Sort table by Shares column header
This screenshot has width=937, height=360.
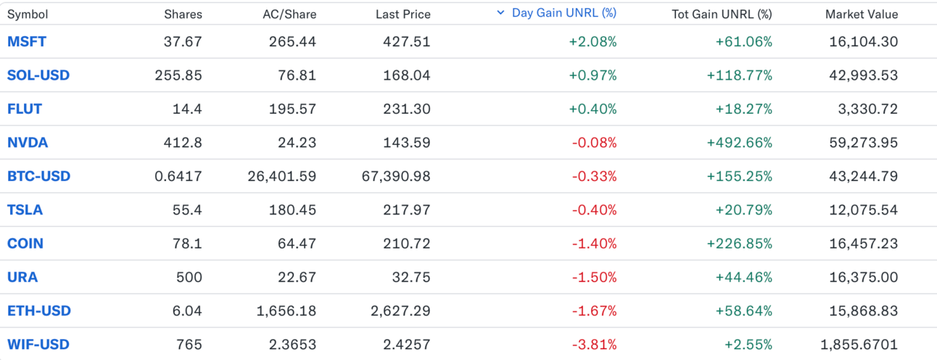183,14
